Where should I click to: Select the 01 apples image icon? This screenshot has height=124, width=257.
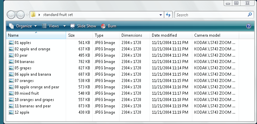coord(11,43)
